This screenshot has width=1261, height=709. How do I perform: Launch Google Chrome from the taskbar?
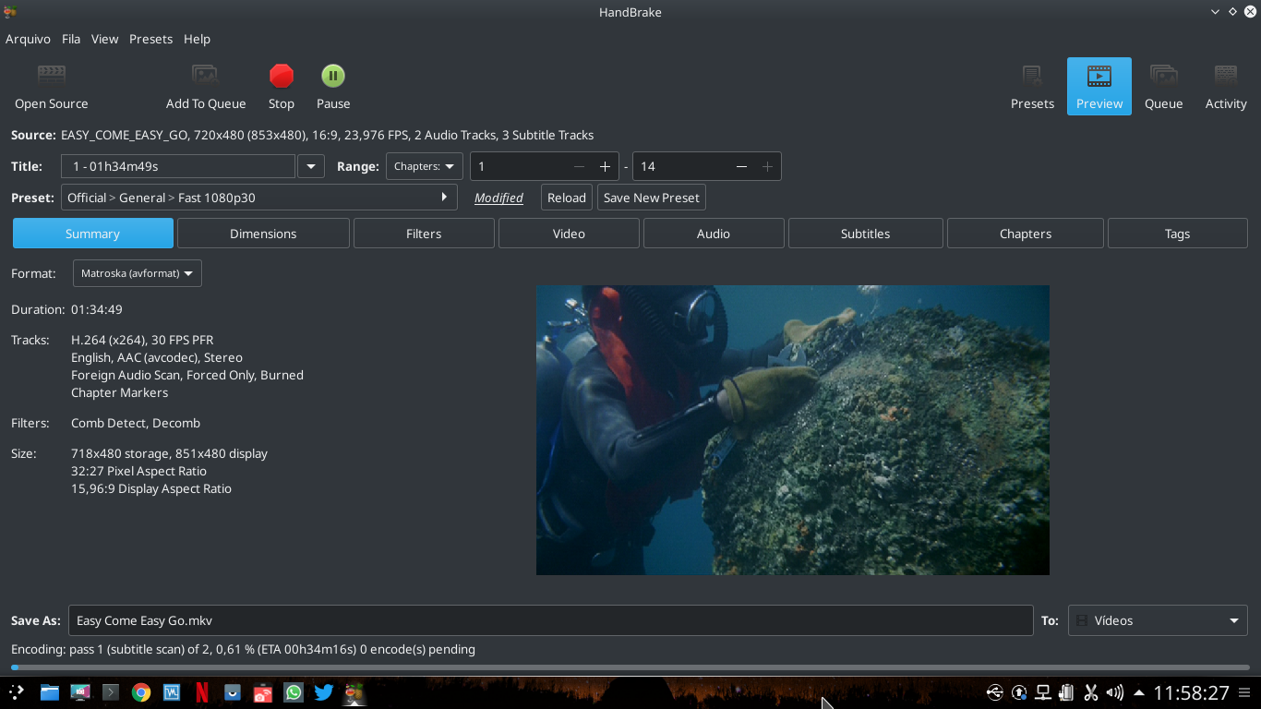pyautogui.click(x=141, y=692)
